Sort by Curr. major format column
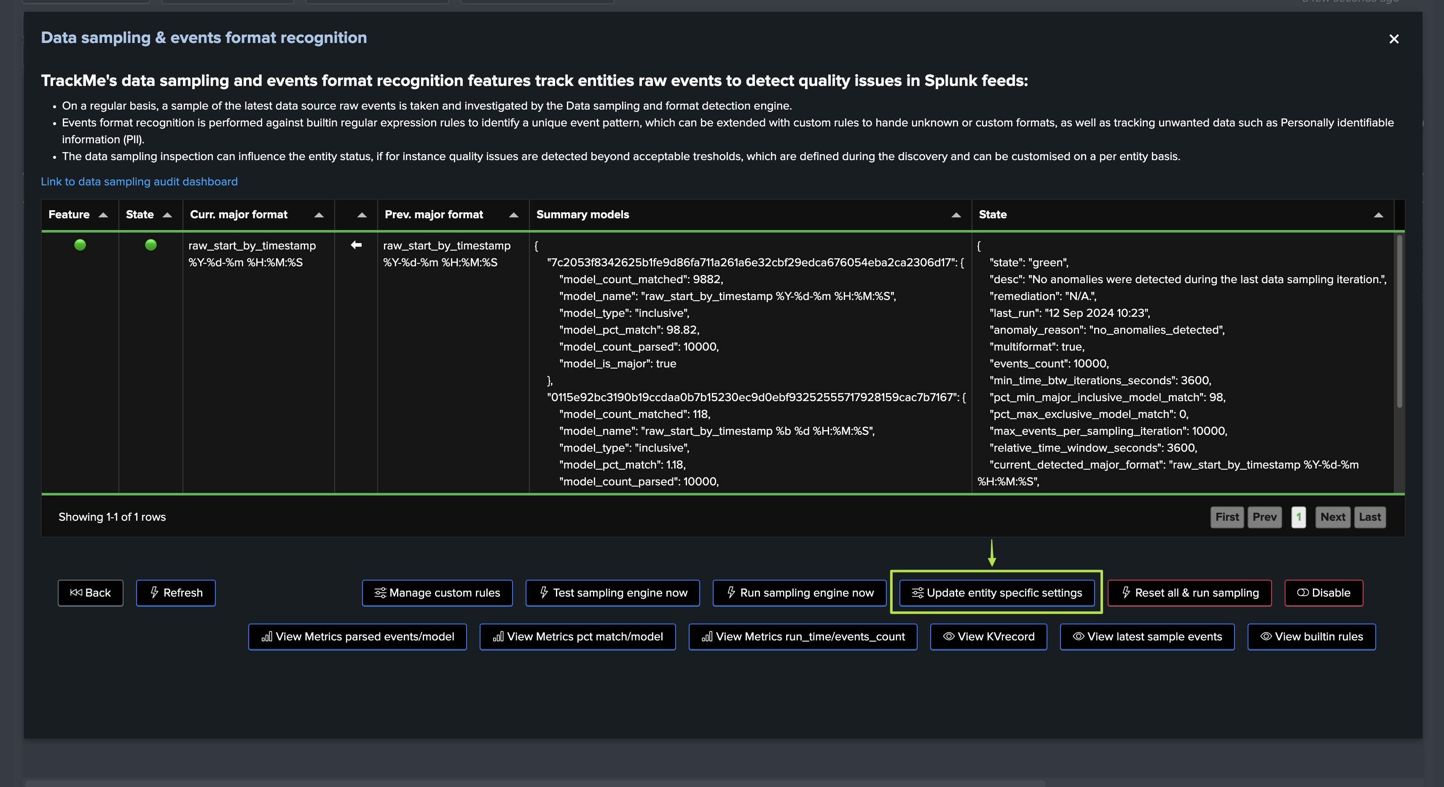This screenshot has height=787, width=1444. (x=319, y=215)
